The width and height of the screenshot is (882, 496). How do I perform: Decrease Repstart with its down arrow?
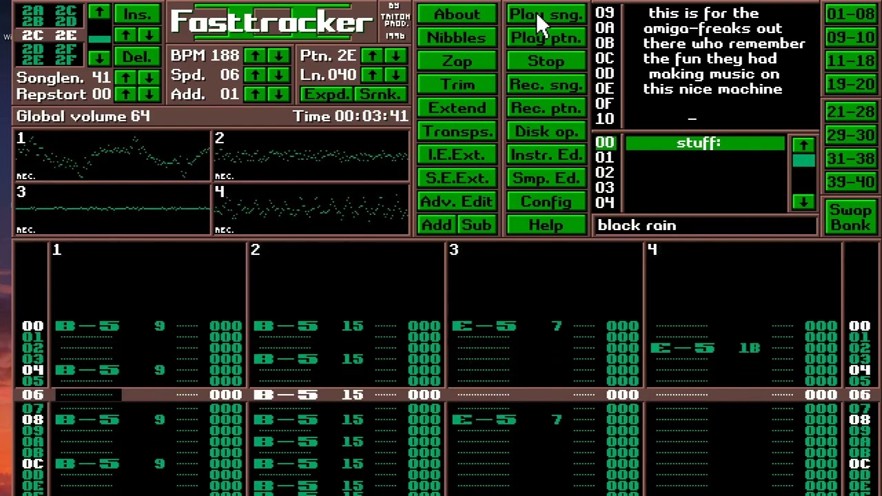click(x=148, y=94)
